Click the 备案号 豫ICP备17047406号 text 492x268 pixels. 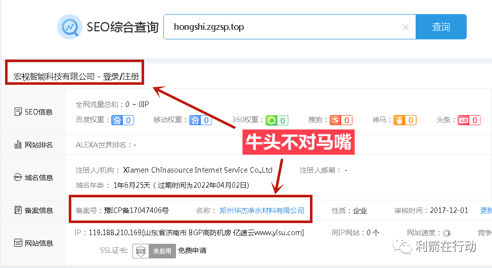tap(122, 210)
